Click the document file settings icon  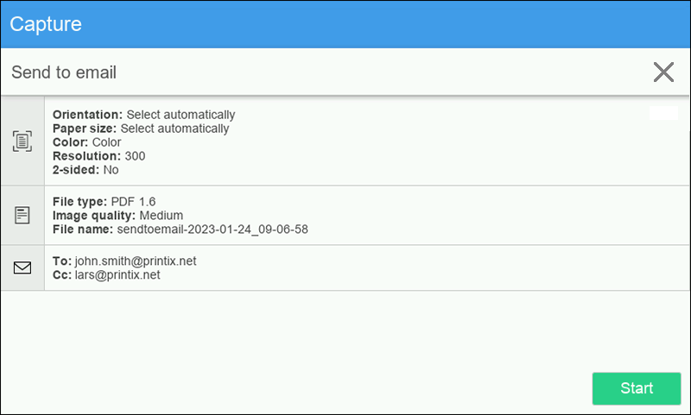click(x=22, y=215)
